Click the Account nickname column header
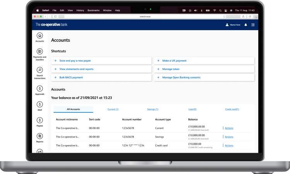The image size is (290, 174). (x=67, y=119)
